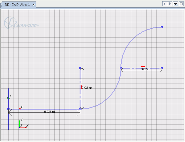The width and height of the screenshot is (185, 142).
Task: Select the horizontal 0.02 m dimension label
Action: [145, 69]
